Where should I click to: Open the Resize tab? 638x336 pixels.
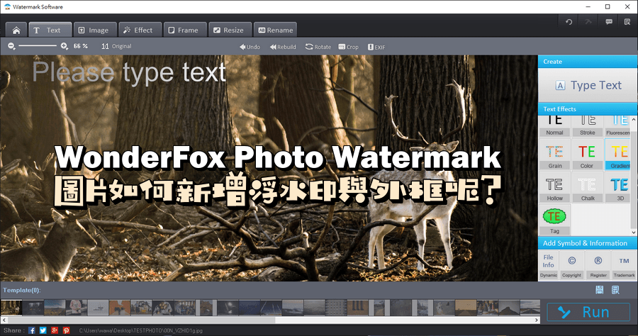(230, 30)
